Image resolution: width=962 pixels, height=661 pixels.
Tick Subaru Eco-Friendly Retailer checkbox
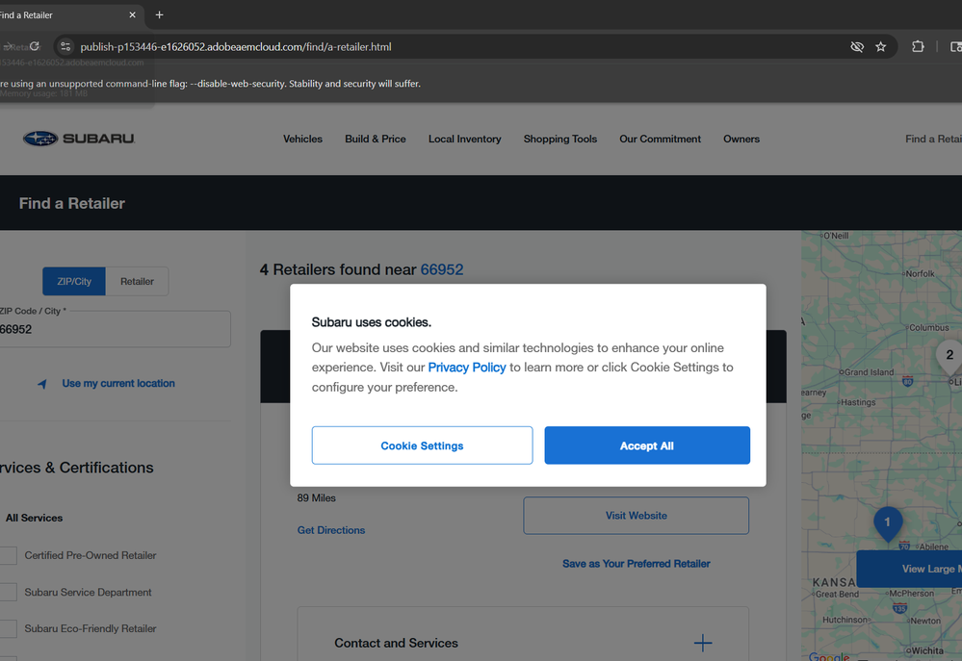click(x=9, y=628)
